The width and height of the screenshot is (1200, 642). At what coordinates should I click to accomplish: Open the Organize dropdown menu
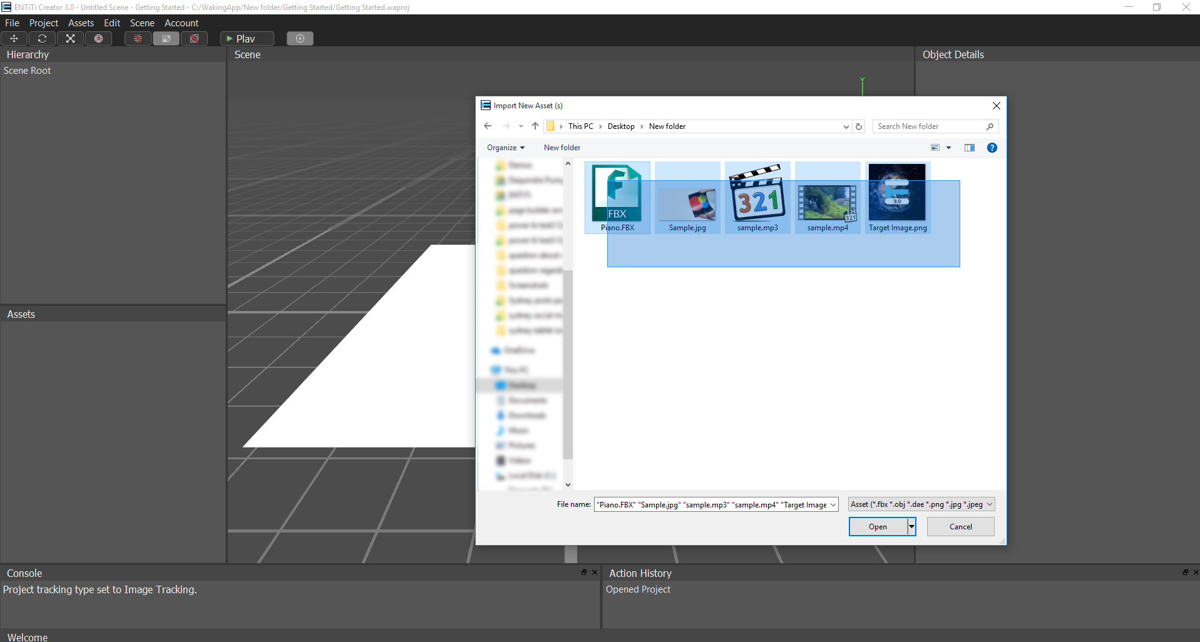(506, 148)
